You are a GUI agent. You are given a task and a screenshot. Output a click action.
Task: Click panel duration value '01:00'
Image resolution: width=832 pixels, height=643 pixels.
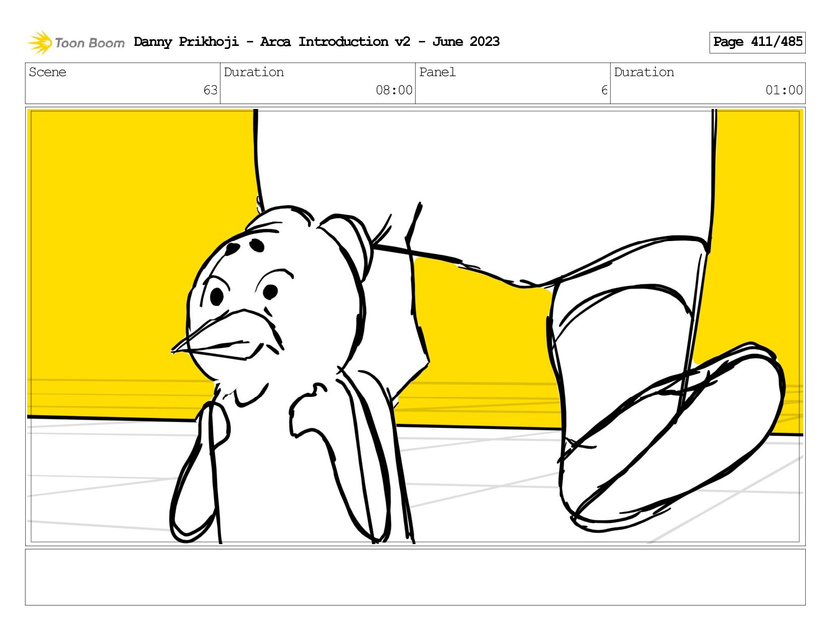[784, 90]
